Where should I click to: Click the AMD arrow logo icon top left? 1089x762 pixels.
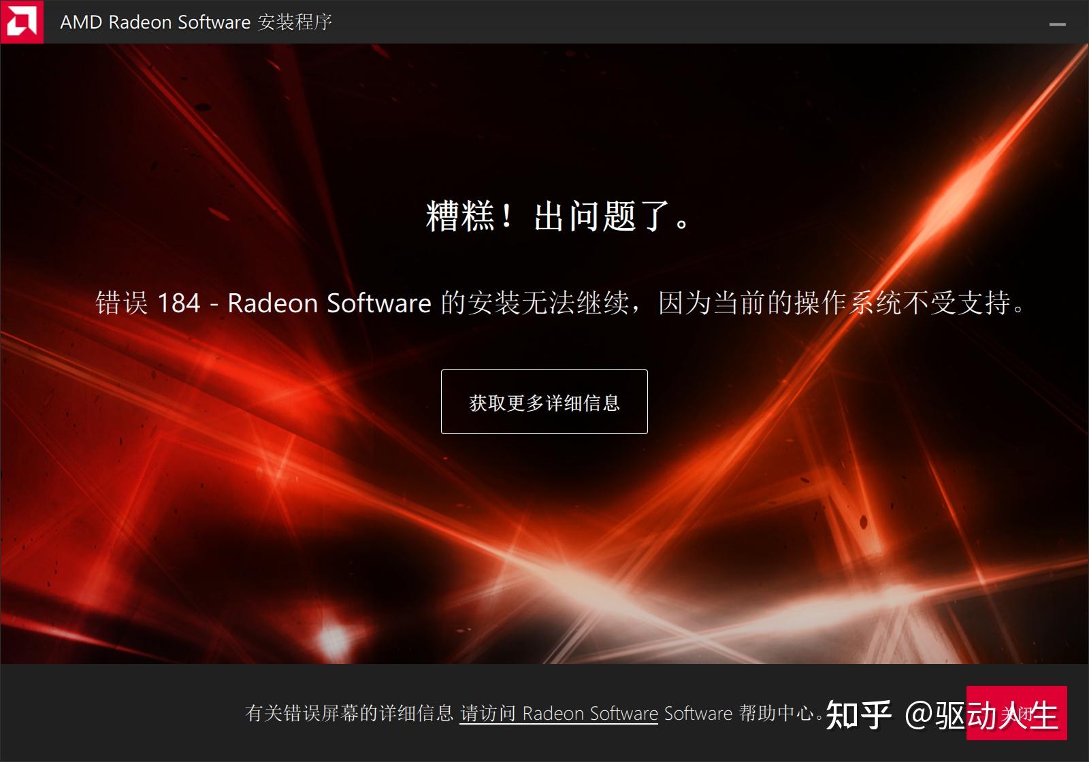point(22,20)
